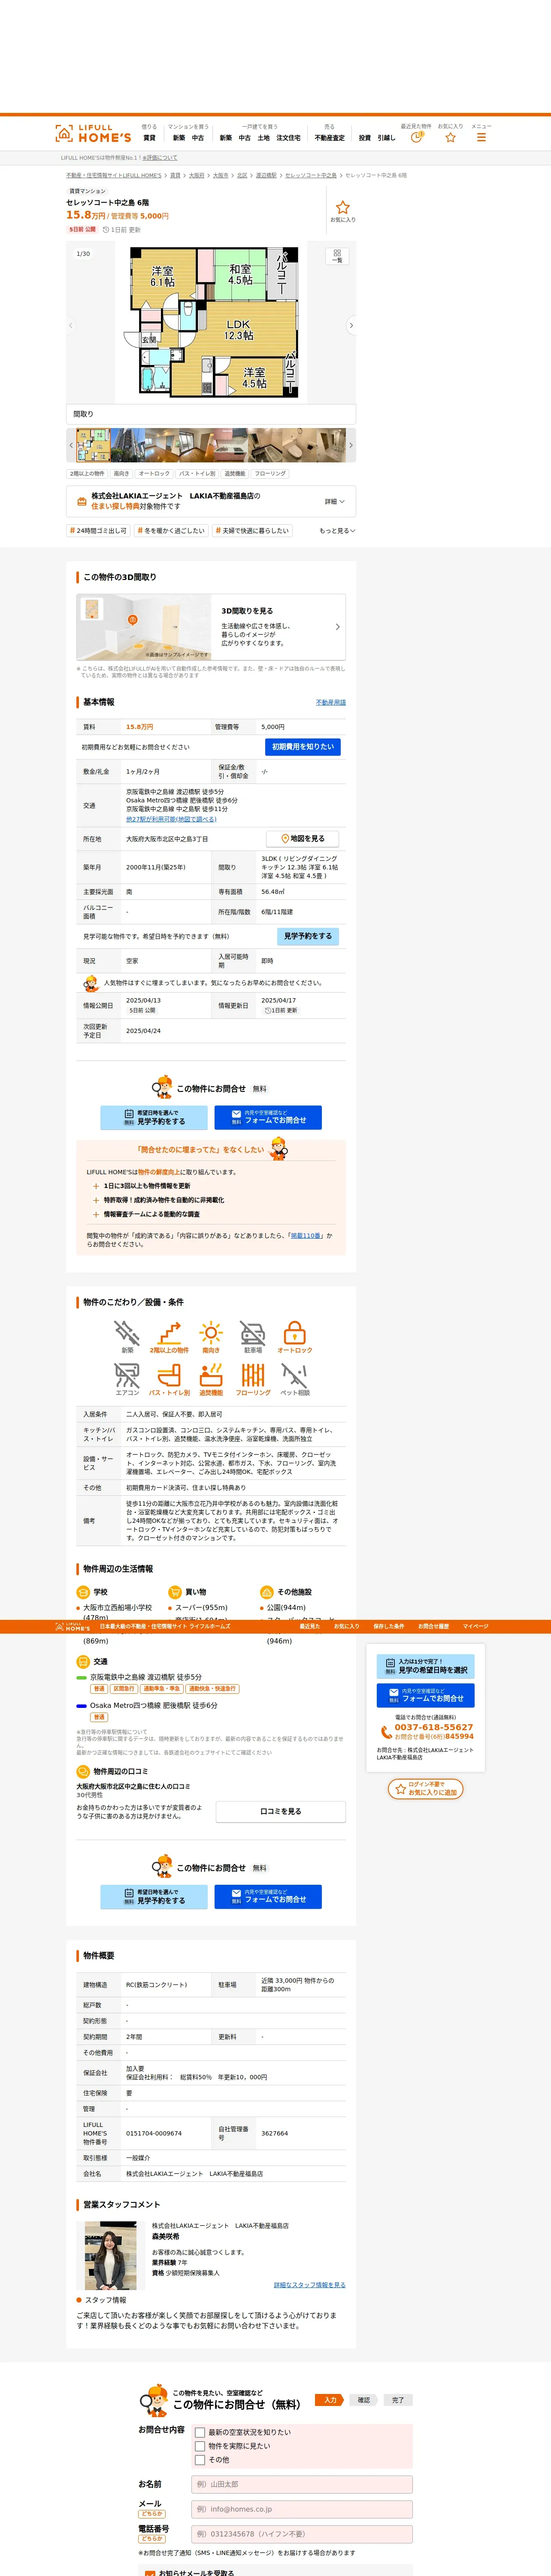Click the ペット相談 feature icon
The height and width of the screenshot is (2576, 551).
pos(294,1379)
